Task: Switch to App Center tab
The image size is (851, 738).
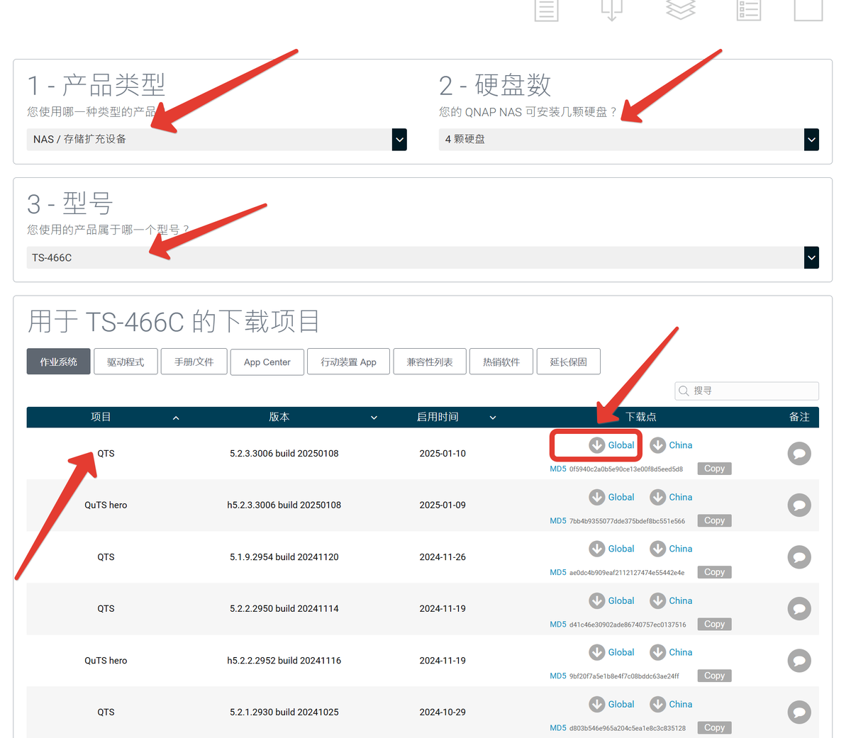Action: (267, 362)
